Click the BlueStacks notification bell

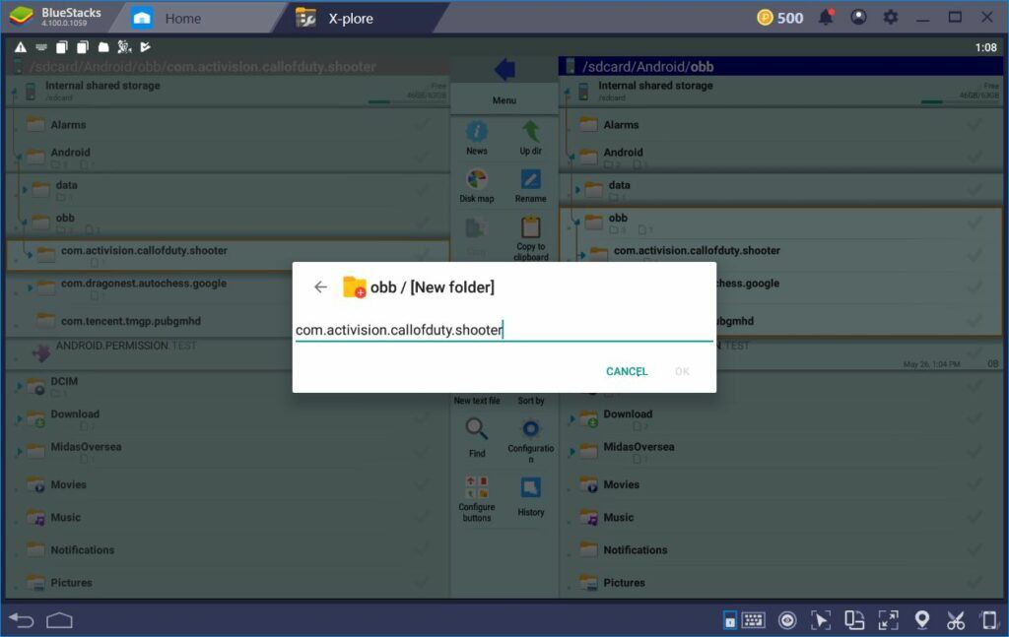826,18
